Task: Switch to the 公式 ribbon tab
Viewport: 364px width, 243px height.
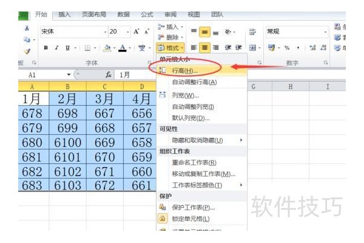Action: click(x=147, y=15)
